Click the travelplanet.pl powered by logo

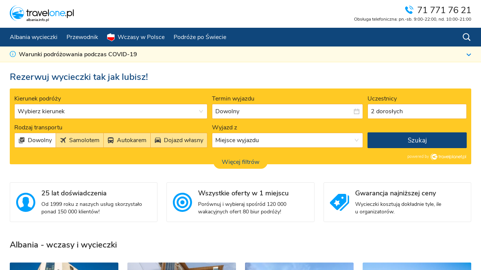pyautogui.click(x=448, y=157)
